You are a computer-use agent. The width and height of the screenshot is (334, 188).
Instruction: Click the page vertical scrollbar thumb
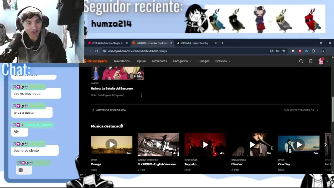[333, 109]
